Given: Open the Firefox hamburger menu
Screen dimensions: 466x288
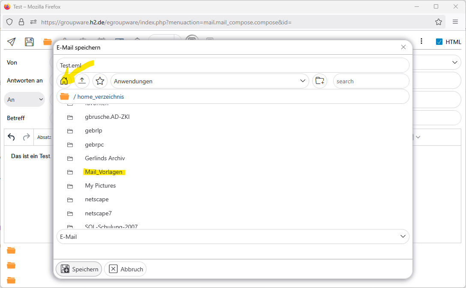Looking at the screenshot, I should pyautogui.click(x=455, y=22).
